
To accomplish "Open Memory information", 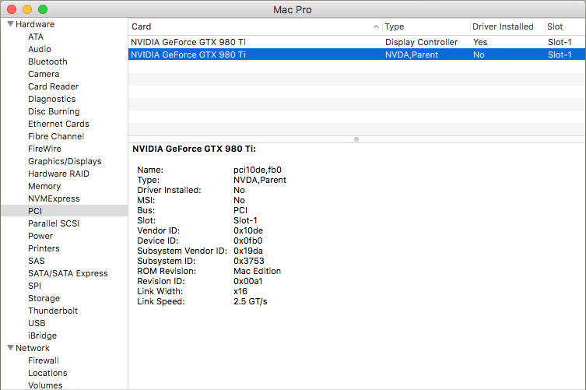I will [44, 186].
